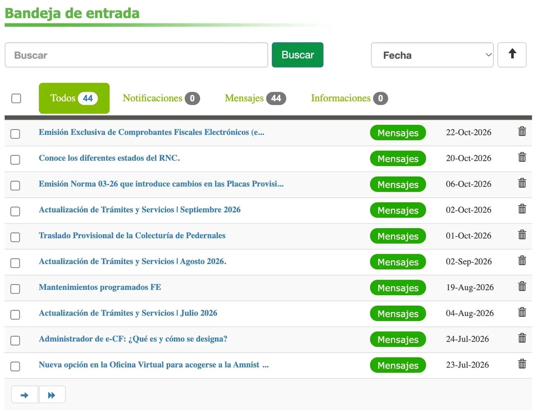Open the Notificaciones tab
Screen dimensions: 539x412
[161, 98]
